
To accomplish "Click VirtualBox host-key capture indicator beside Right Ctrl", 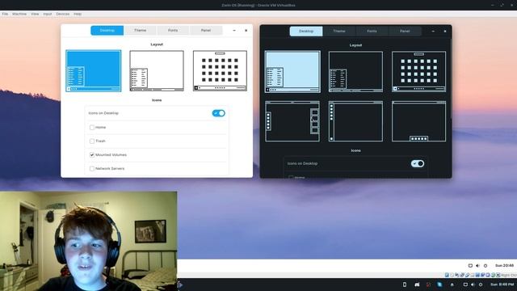I will click(498, 275).
